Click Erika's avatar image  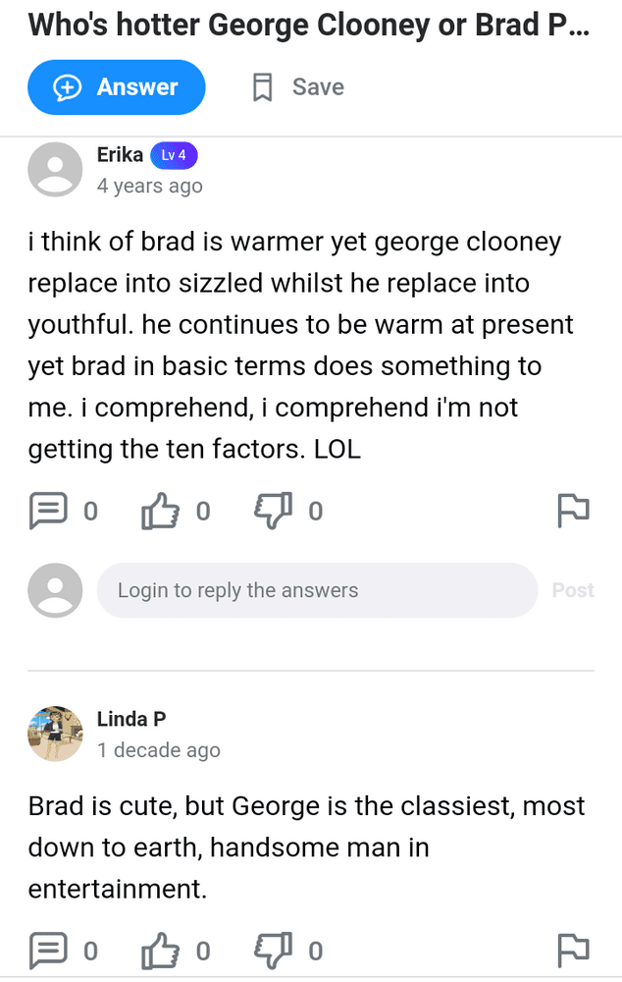click(x=55, y=169)
